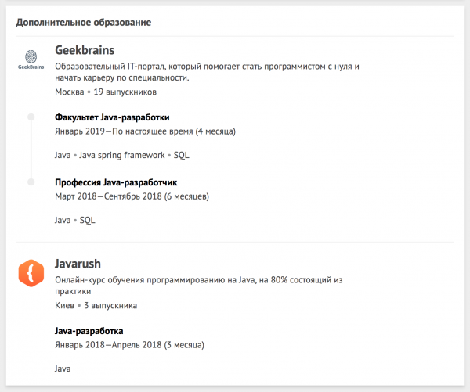Screen dimensions: 470x392
Task: Open the Javarush school title link
Action: pos(78,264)
